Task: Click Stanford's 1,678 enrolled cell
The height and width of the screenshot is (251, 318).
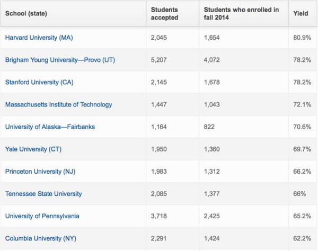Action: click(213, 83)
